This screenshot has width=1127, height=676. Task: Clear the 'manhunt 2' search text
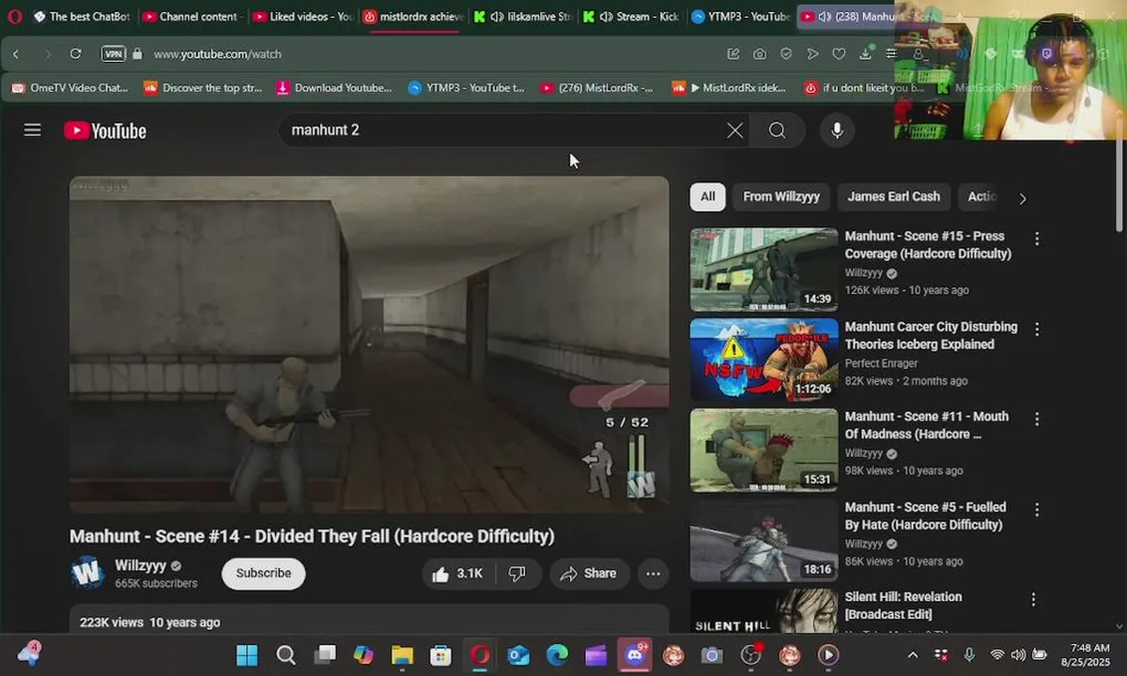pos(734,131)
